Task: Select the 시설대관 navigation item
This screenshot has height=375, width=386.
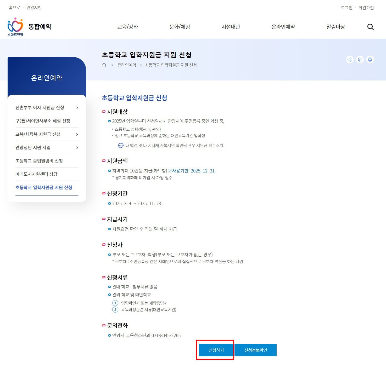Action: coord(231,27)
